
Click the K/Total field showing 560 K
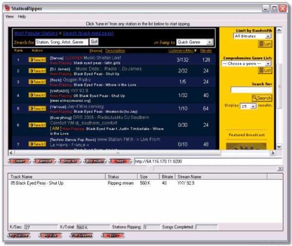tap(93, 227)
